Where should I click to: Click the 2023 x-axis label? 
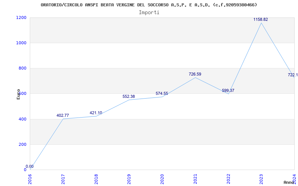pos(261,179)
